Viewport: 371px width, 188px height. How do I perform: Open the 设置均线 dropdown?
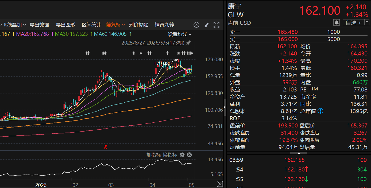(180, 34)
